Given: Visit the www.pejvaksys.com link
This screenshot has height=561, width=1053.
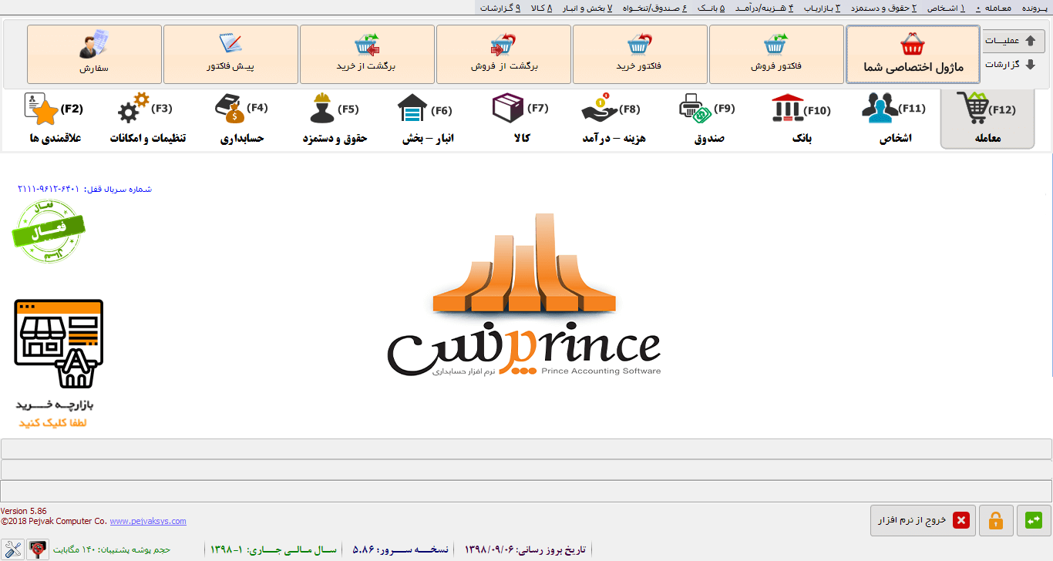Looking at the screenshot, I should [x=148, y=522].
